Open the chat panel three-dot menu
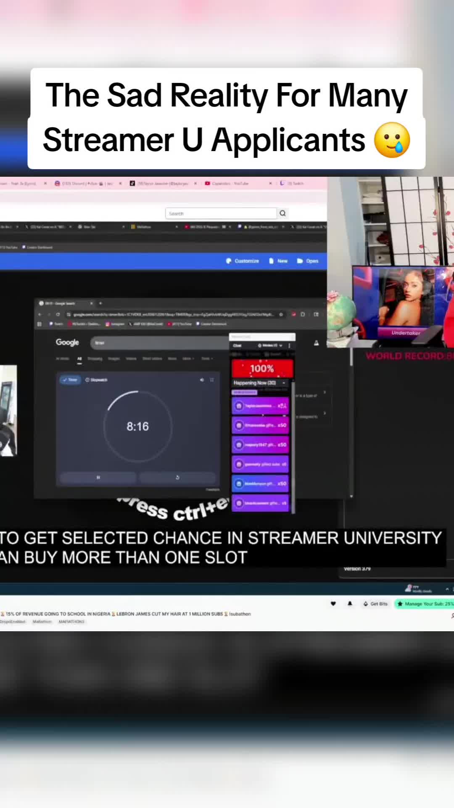 (x=289, y=346)
